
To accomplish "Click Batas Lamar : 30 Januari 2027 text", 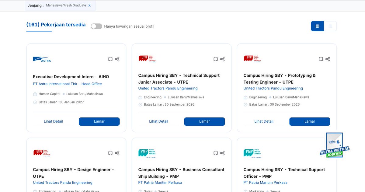I will (x=61, y=102).
